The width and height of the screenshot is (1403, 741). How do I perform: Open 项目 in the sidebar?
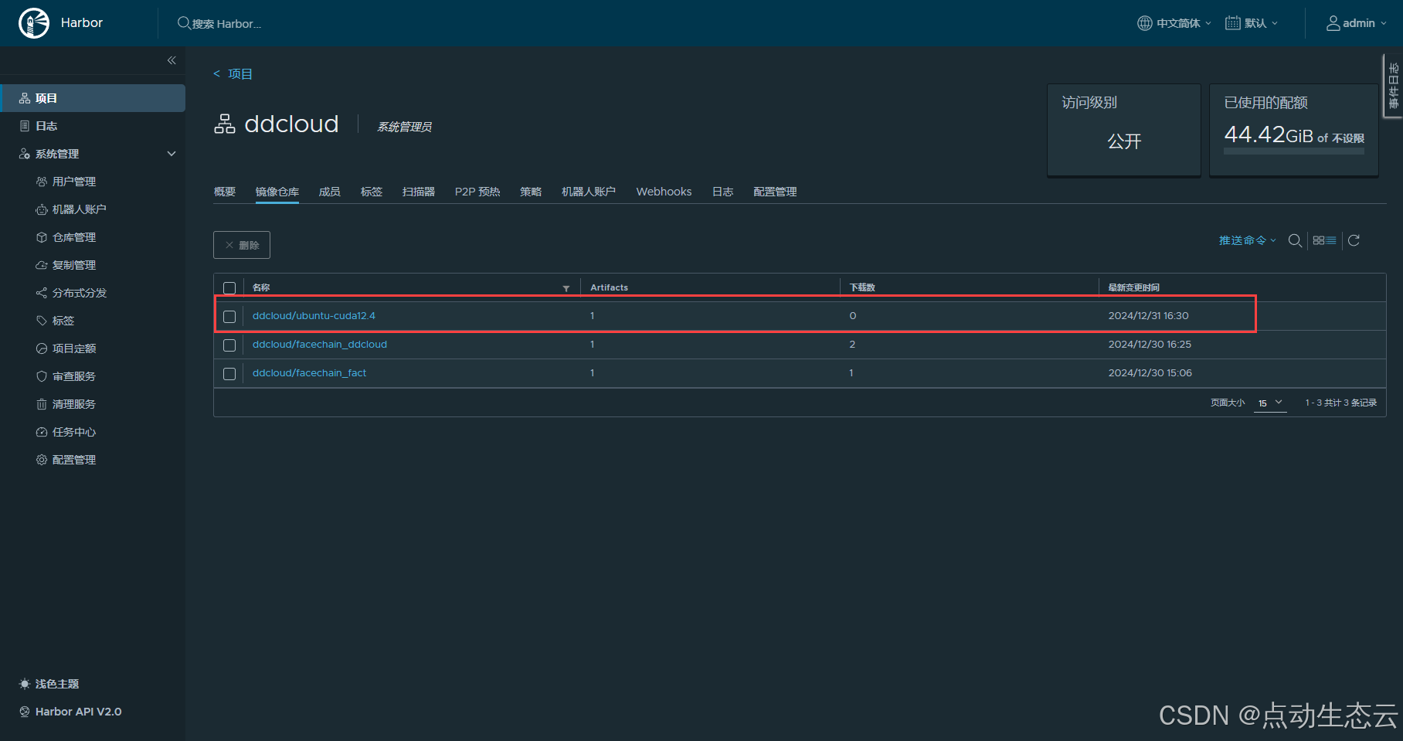(x=93, y=98)
